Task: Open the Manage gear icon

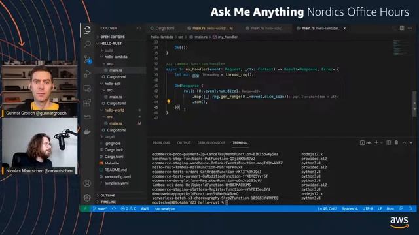Action: [x=87, y=198]
